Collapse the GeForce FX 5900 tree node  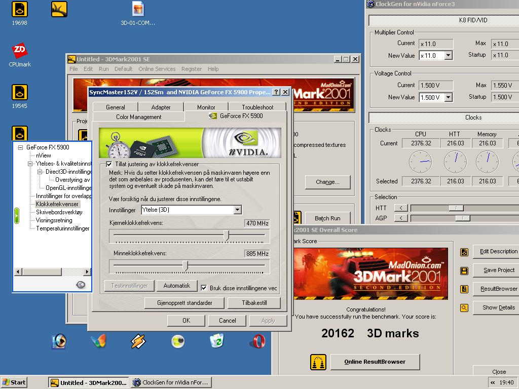(20, 147)
